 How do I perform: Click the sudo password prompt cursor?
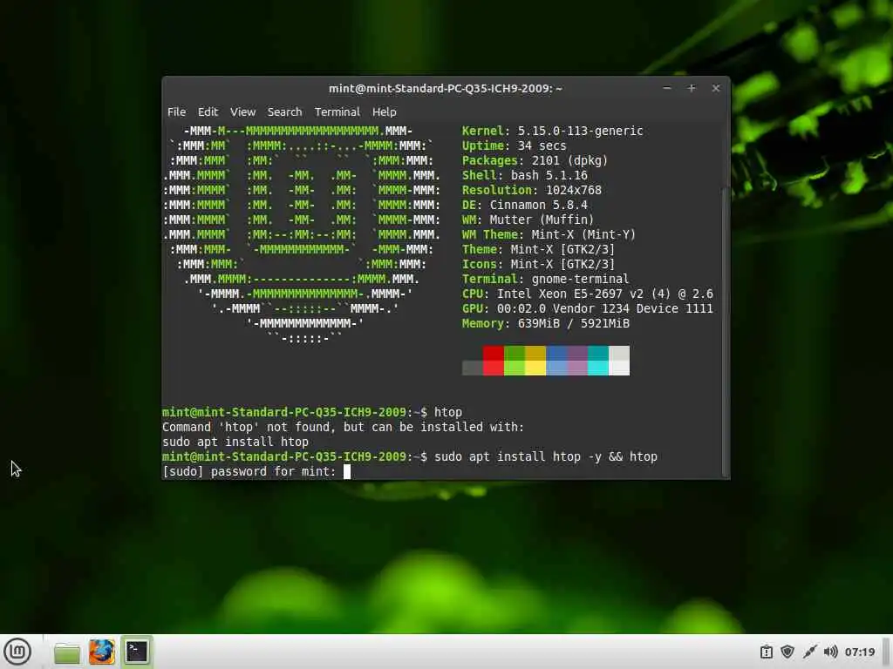point(347,471)
